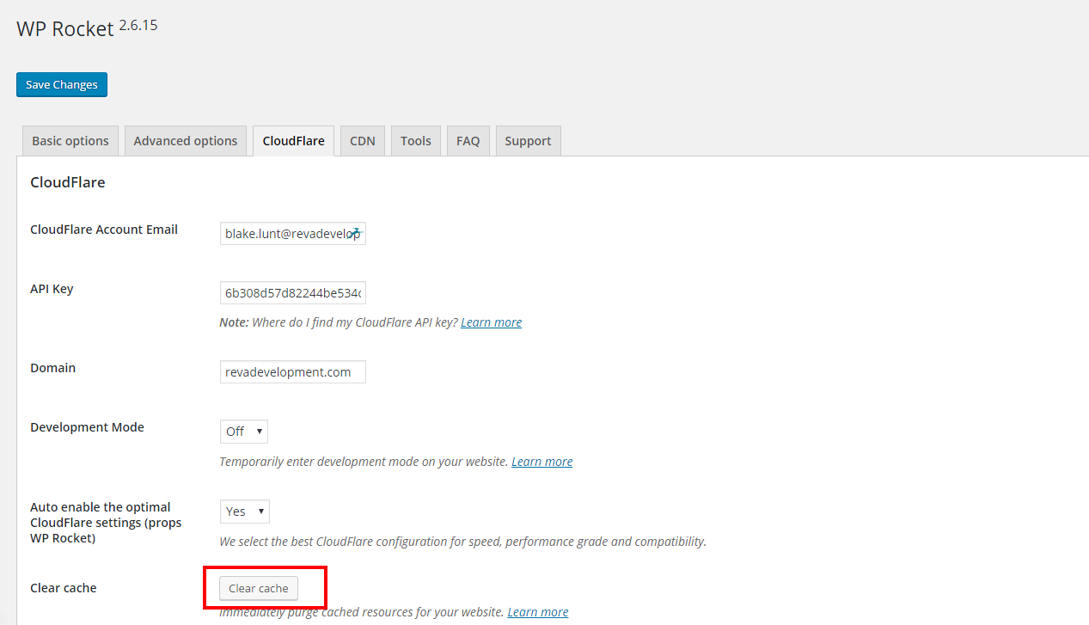Select the CloudFlare tab

click(x=294, y=141)
